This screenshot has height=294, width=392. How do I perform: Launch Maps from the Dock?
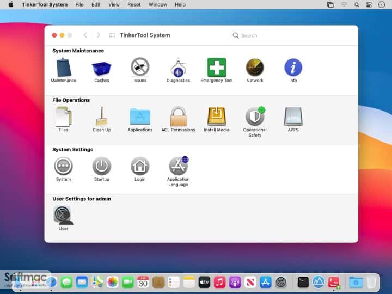click(x=97, y=283)
